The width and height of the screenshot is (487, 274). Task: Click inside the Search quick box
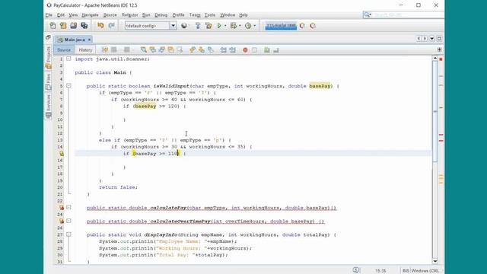[x=409, y=15]
